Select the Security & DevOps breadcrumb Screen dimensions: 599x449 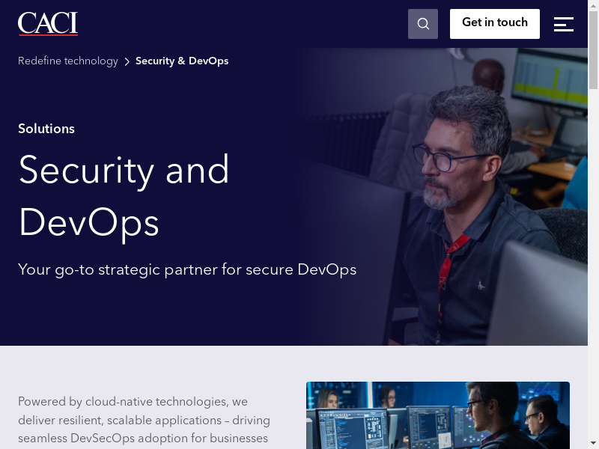tap(182, 61)
